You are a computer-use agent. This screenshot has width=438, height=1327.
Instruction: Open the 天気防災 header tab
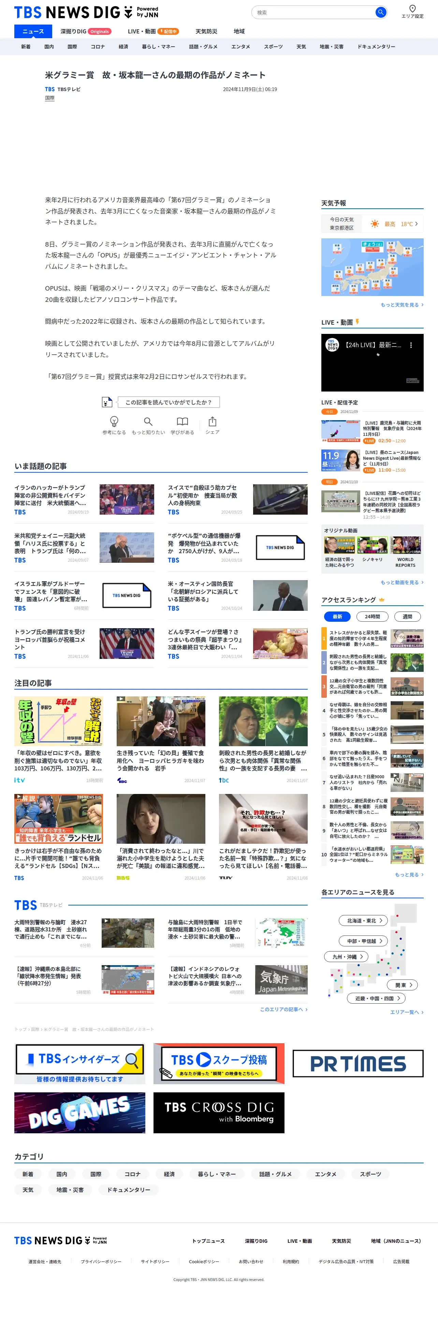206,31
